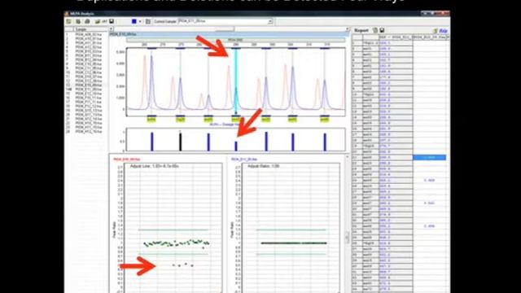Click the print icon in the main toolbar
Screen dimensions: 521x293
click(87, 22)
